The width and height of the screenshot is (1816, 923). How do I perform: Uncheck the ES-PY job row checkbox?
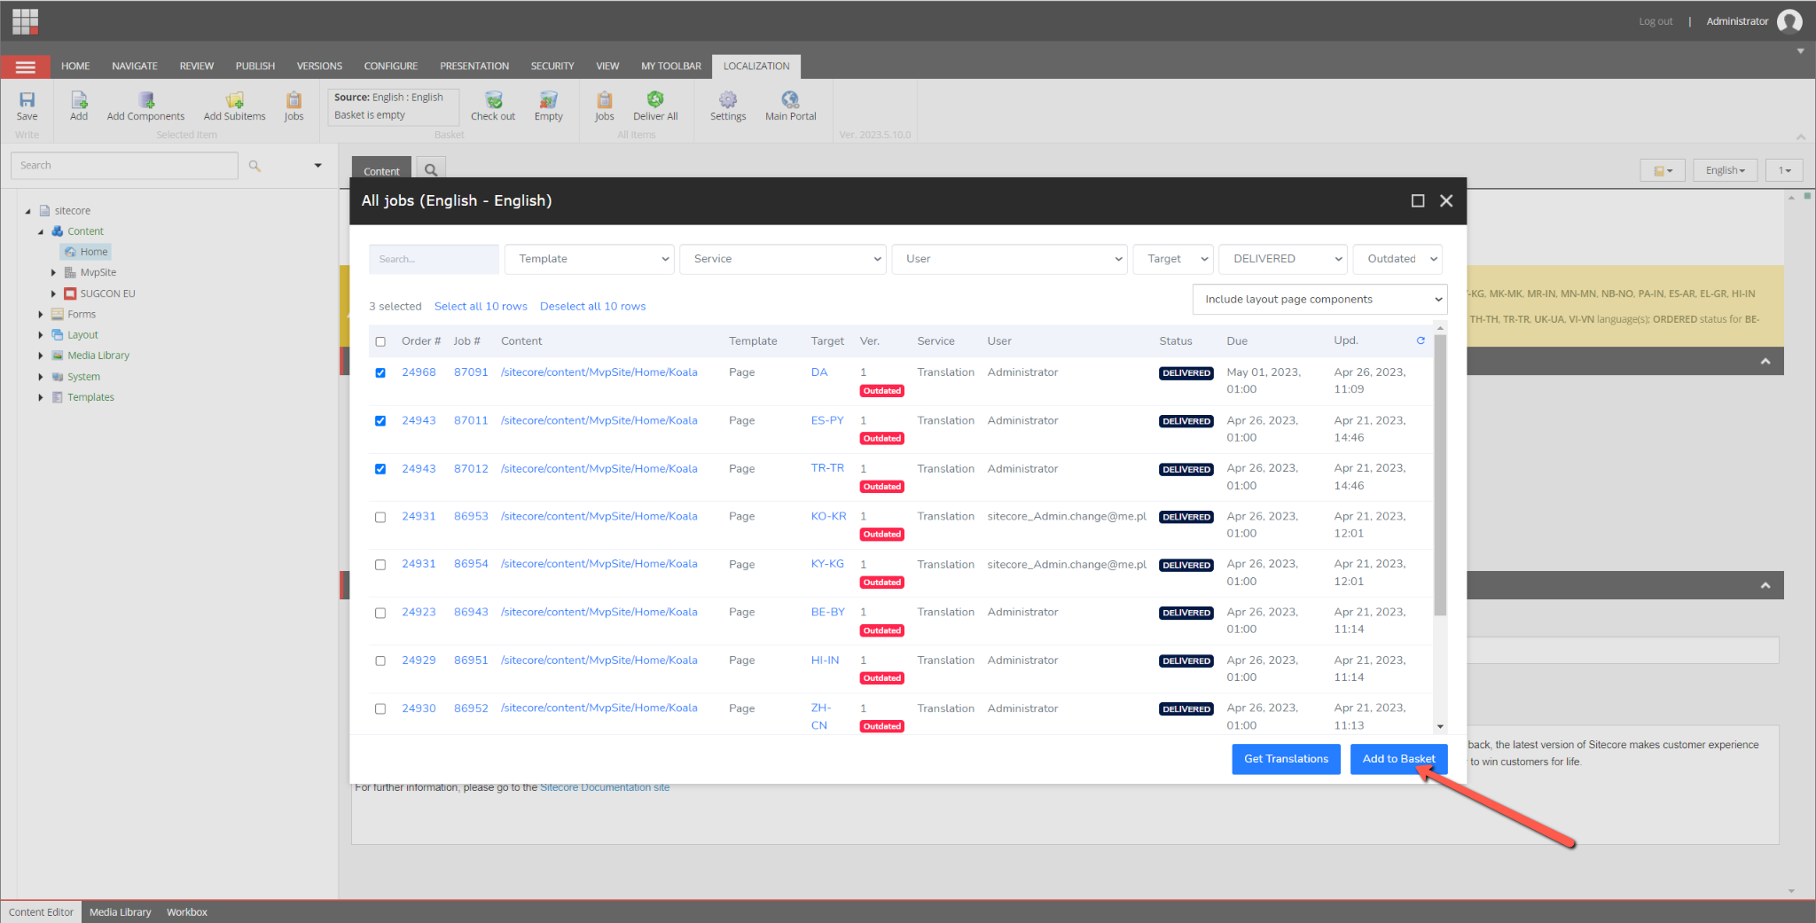pos(380,420)
